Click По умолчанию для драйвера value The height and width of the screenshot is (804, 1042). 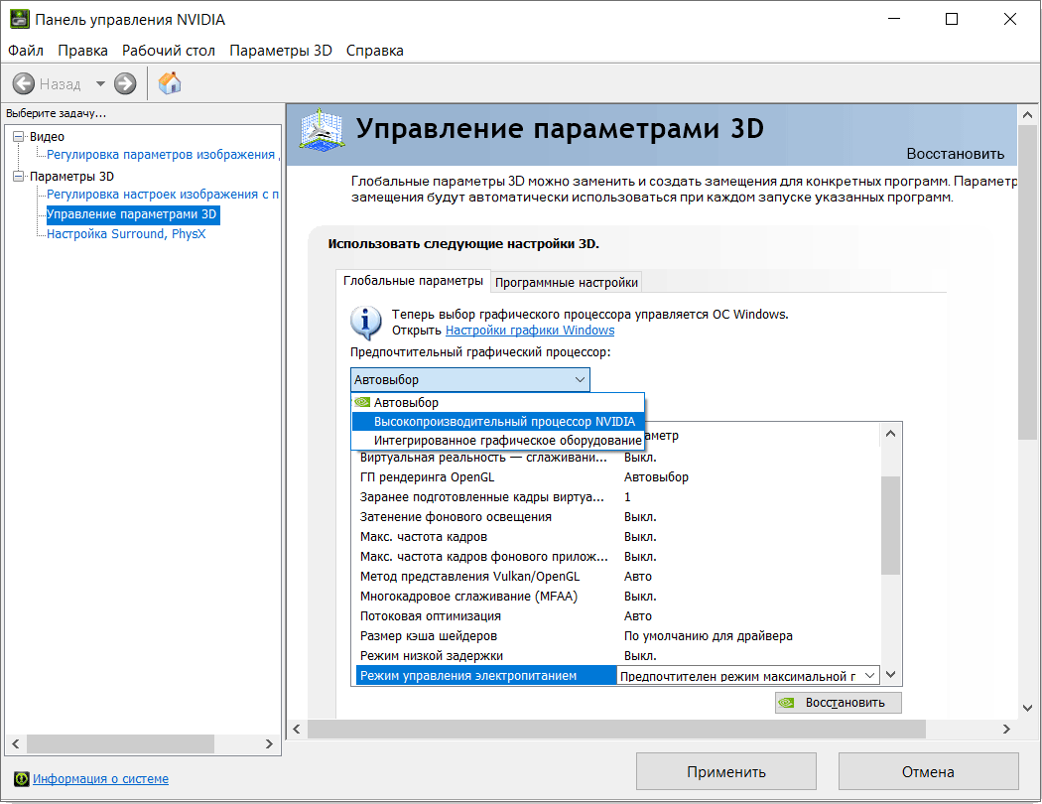pos(708,636)
